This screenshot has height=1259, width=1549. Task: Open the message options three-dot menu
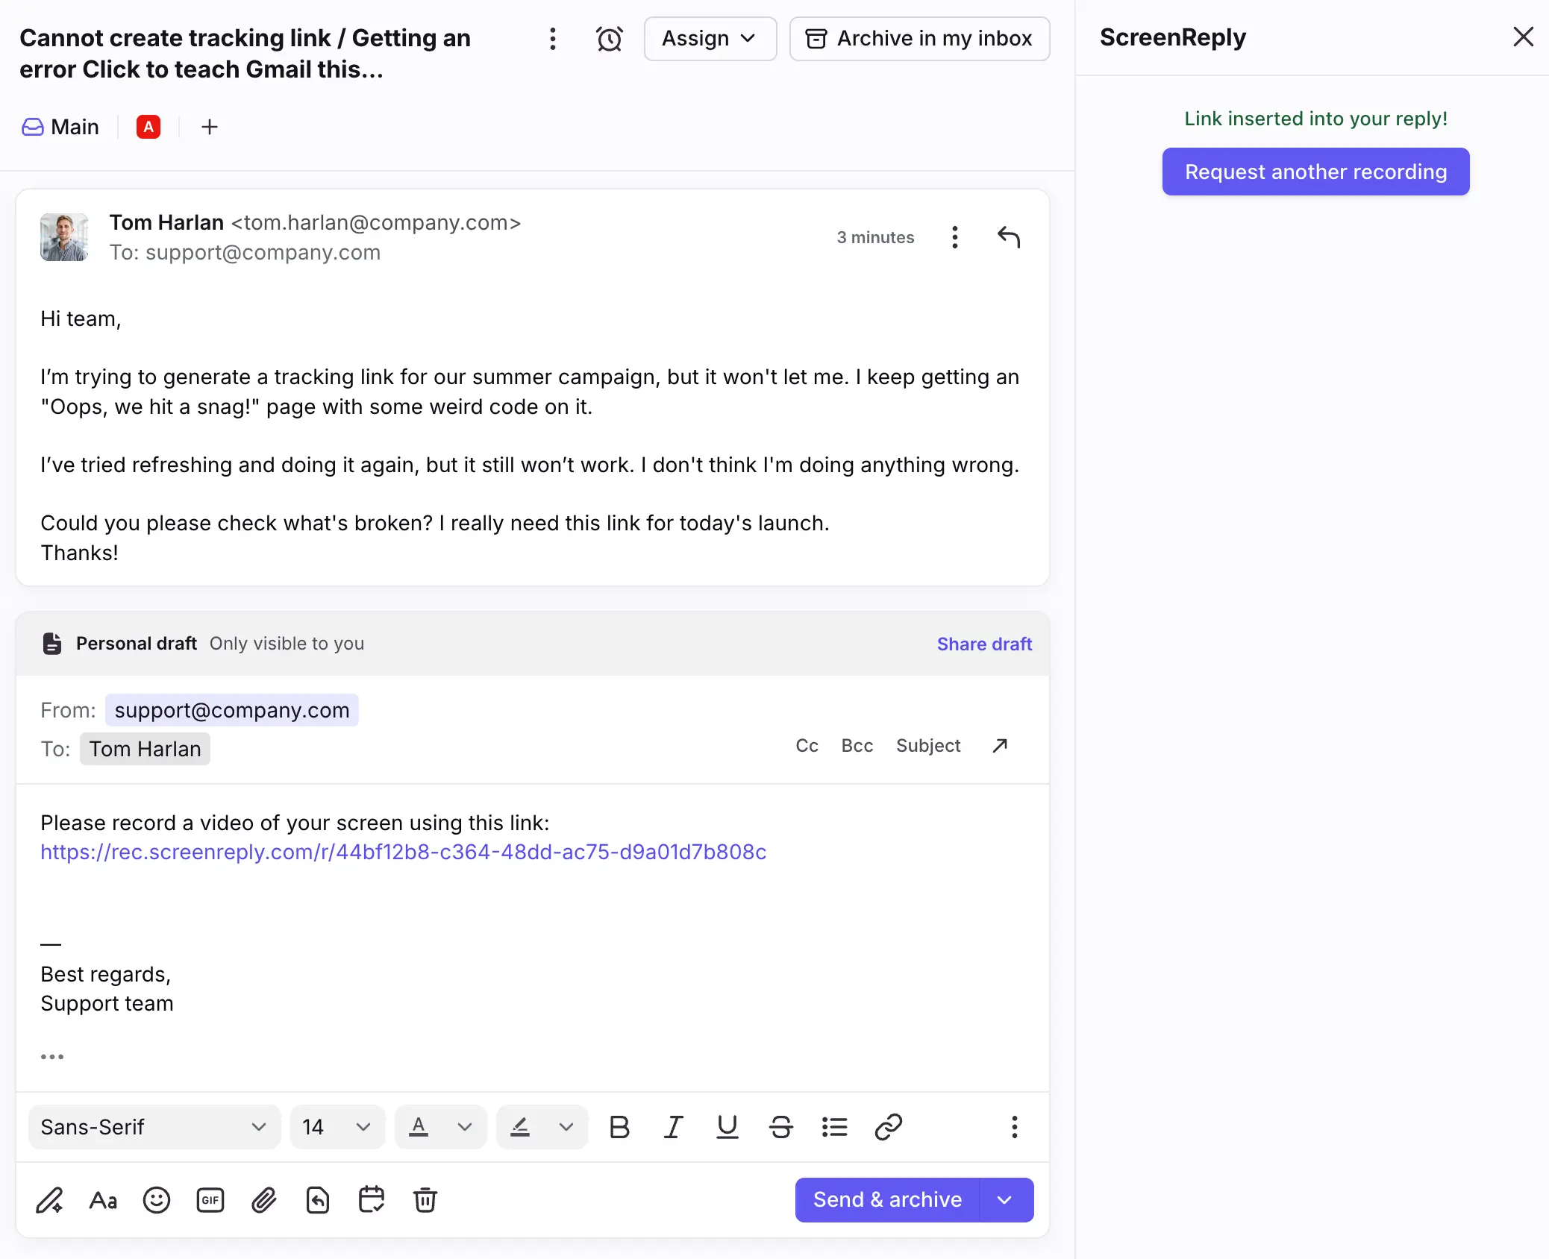click(954, 237)
